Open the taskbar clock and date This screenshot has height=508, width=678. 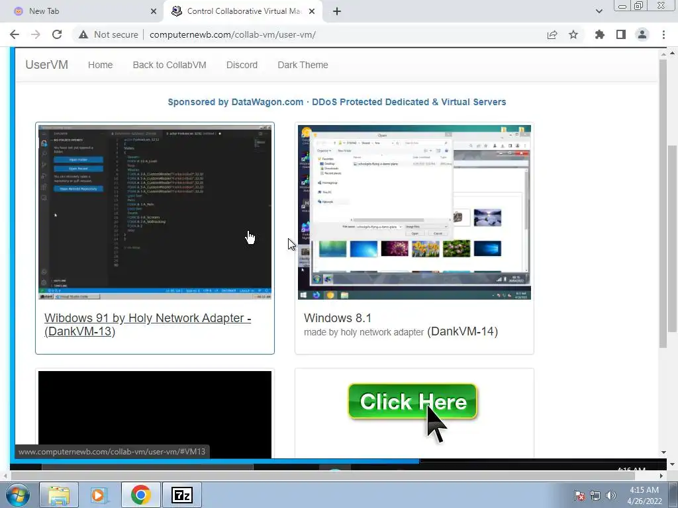click(644, 495)
